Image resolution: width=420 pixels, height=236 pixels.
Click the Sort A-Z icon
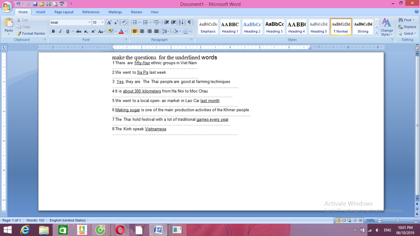click(x=181, y=23)
